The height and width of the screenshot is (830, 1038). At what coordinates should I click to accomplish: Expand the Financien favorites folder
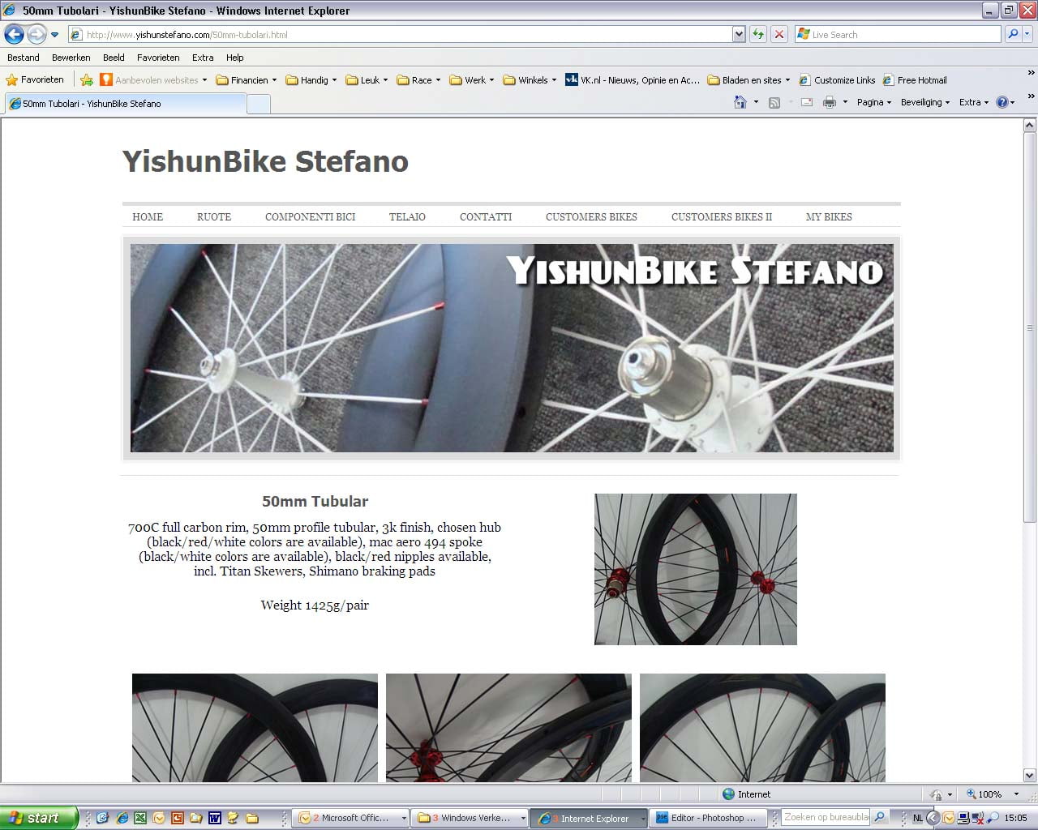(246, 79)
